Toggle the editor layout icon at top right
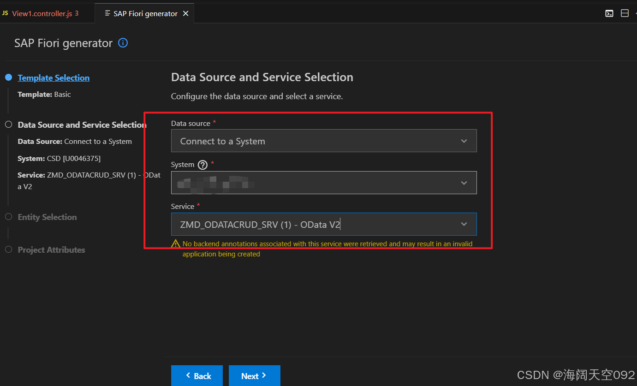The image size is (637, 386). (x=625, y=13)
